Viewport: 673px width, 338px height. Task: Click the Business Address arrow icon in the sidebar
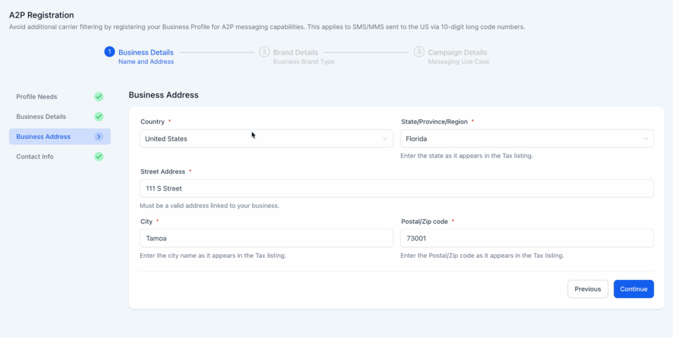pyautogui.click(x=99, y=137)
